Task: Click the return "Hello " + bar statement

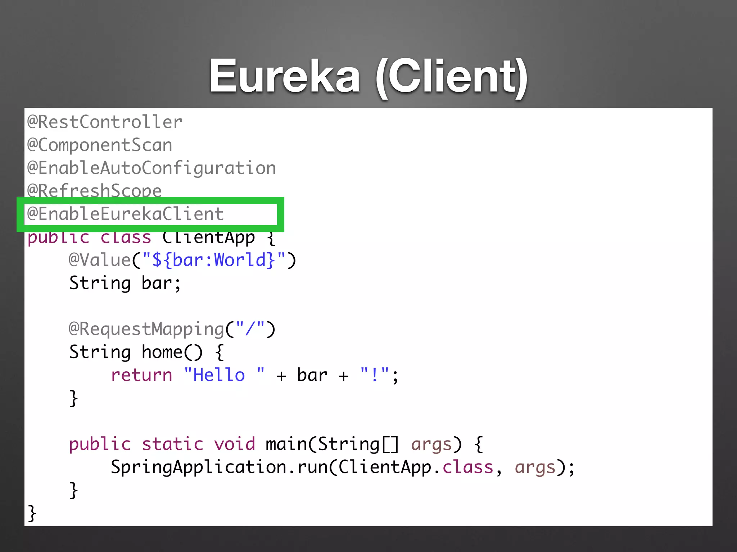Action: [255, 376]
